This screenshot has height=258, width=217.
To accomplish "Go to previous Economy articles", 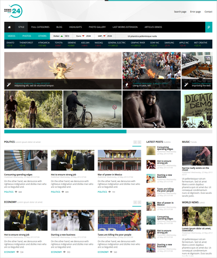I will pos(135,202).
